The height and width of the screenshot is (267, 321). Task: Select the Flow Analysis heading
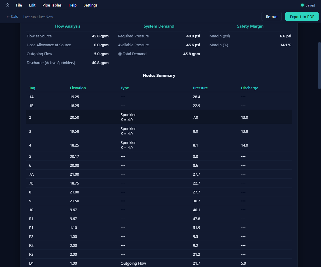click(x=67, y=26)
